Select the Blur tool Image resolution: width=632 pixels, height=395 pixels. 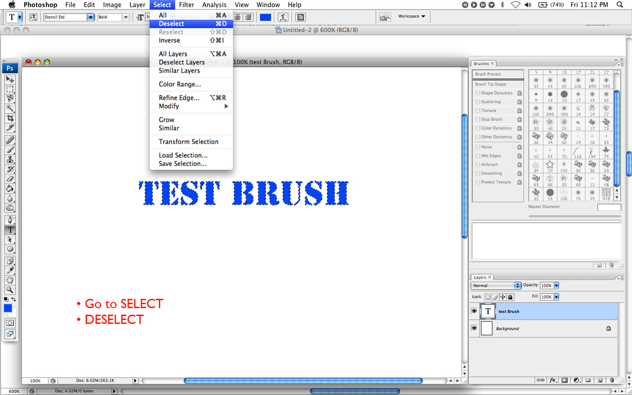pos(10,198)
